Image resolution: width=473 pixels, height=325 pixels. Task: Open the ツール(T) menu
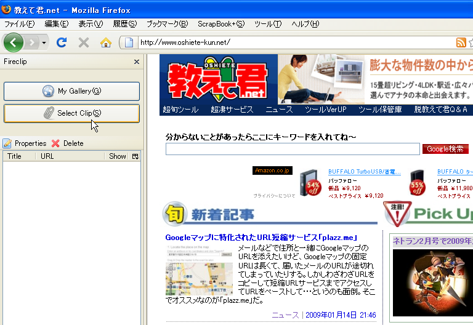pos(268,24)
